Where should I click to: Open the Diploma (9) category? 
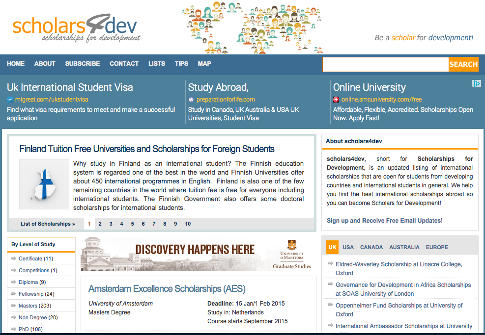(x=32, y=282)
